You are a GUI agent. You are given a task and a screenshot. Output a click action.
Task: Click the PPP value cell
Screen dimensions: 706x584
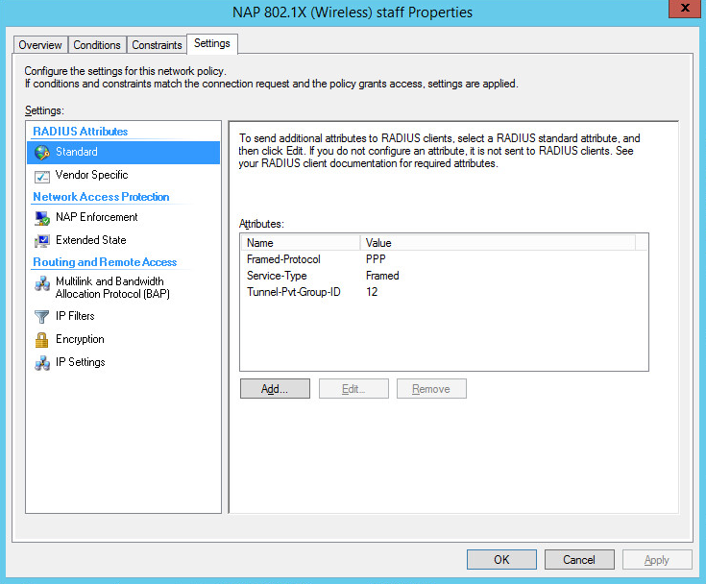tap(376, 259)
